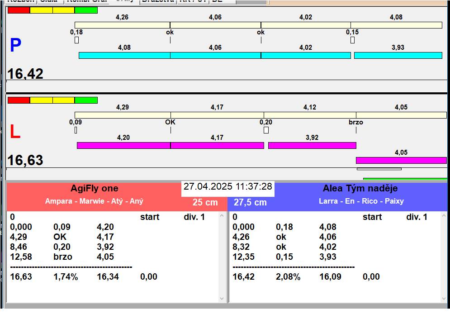Select the Alea Tým naděje team header
This screenshot has height=324, width=450.
[360, 189]
